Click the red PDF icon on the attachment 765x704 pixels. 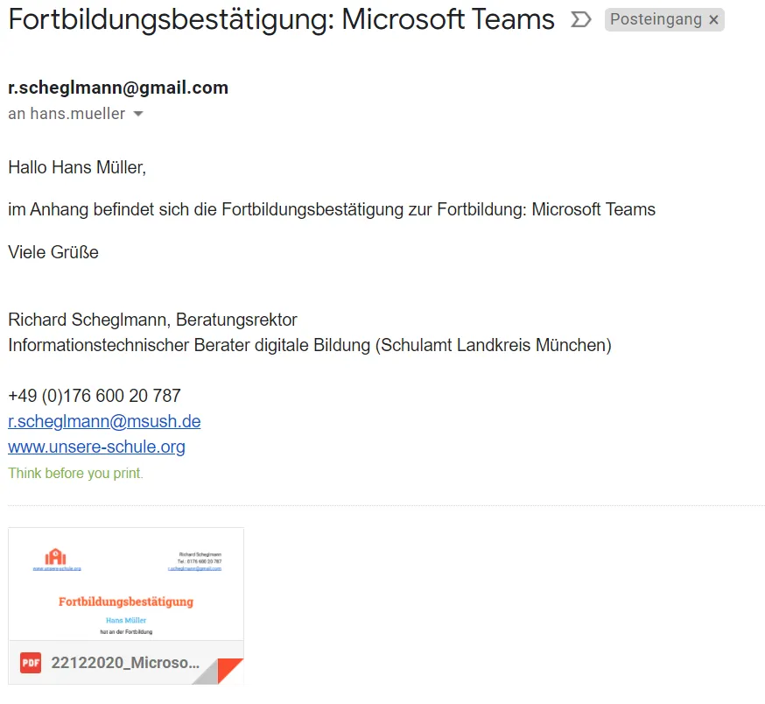(x=31, y=663)
